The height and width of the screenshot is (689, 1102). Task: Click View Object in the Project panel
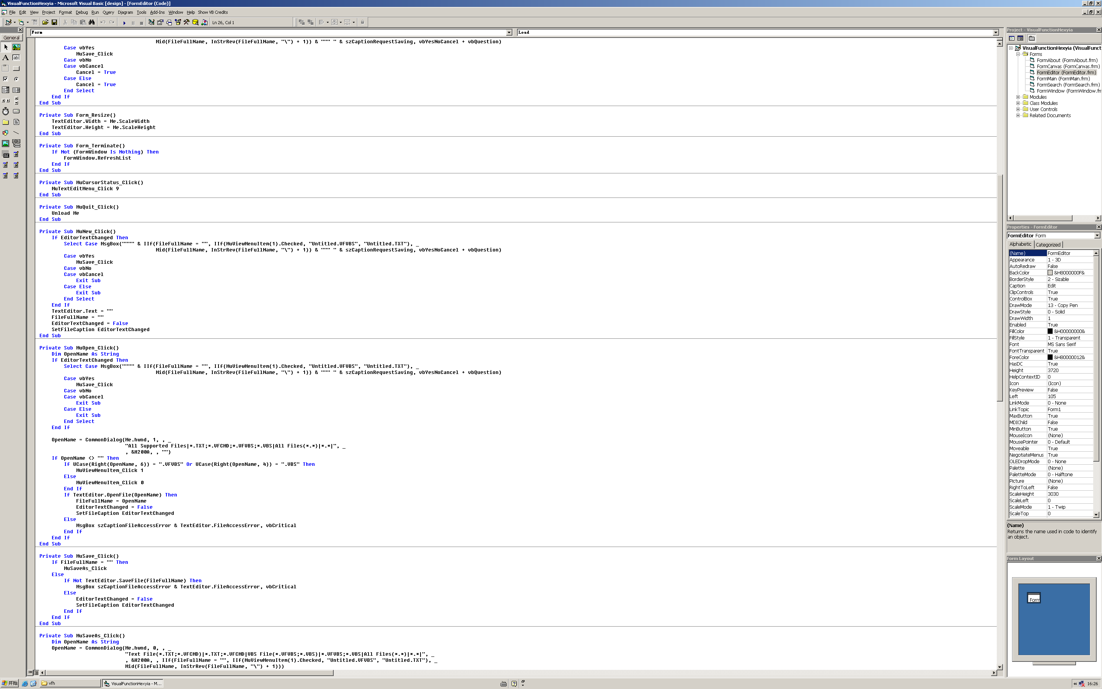[x=1020, y=38]
